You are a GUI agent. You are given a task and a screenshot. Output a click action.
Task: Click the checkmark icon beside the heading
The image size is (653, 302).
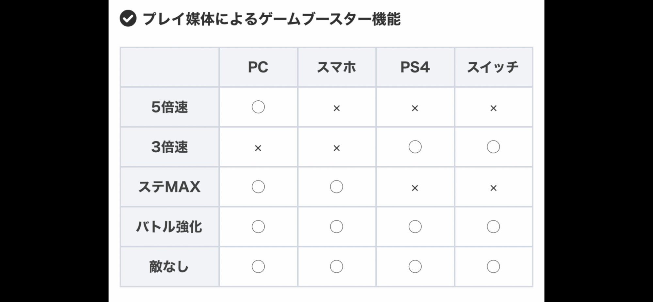pos(128,19)
